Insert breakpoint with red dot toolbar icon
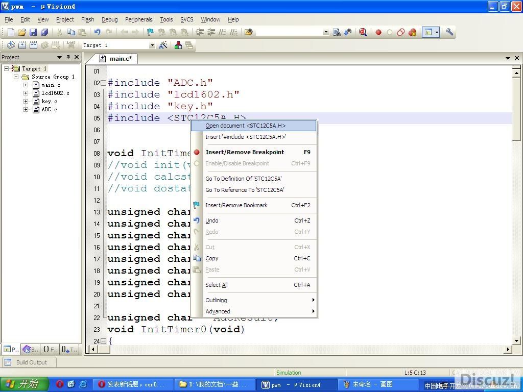This screenshot has width=523, height=392. coord(378,32)
